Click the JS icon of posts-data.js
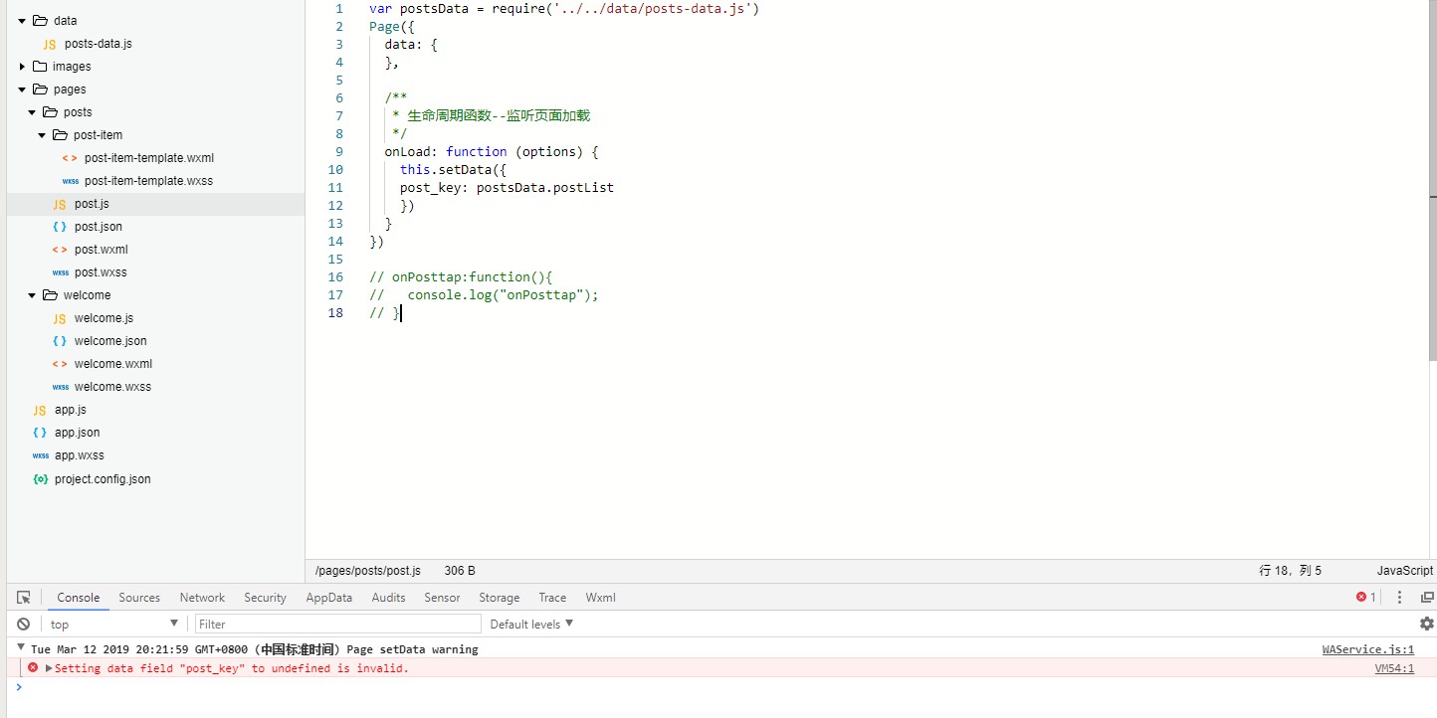 (x=50, y=44)
